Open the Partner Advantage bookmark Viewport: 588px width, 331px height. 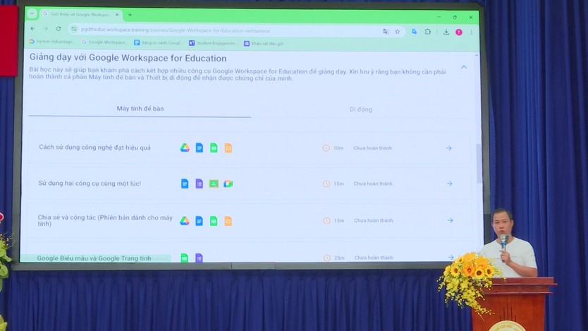coord(51,42)
